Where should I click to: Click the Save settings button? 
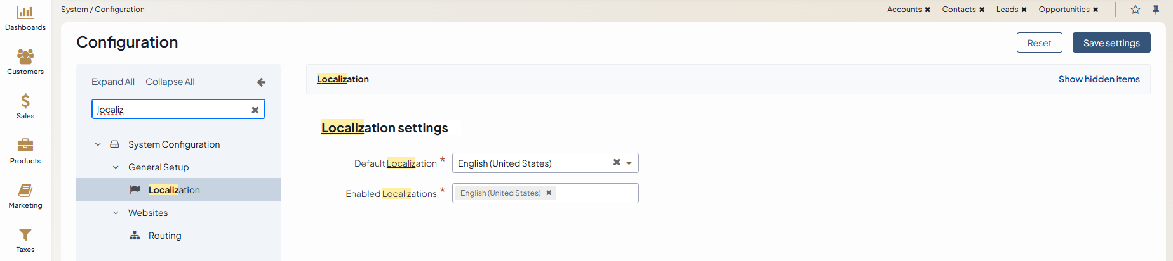(1111, 43)
